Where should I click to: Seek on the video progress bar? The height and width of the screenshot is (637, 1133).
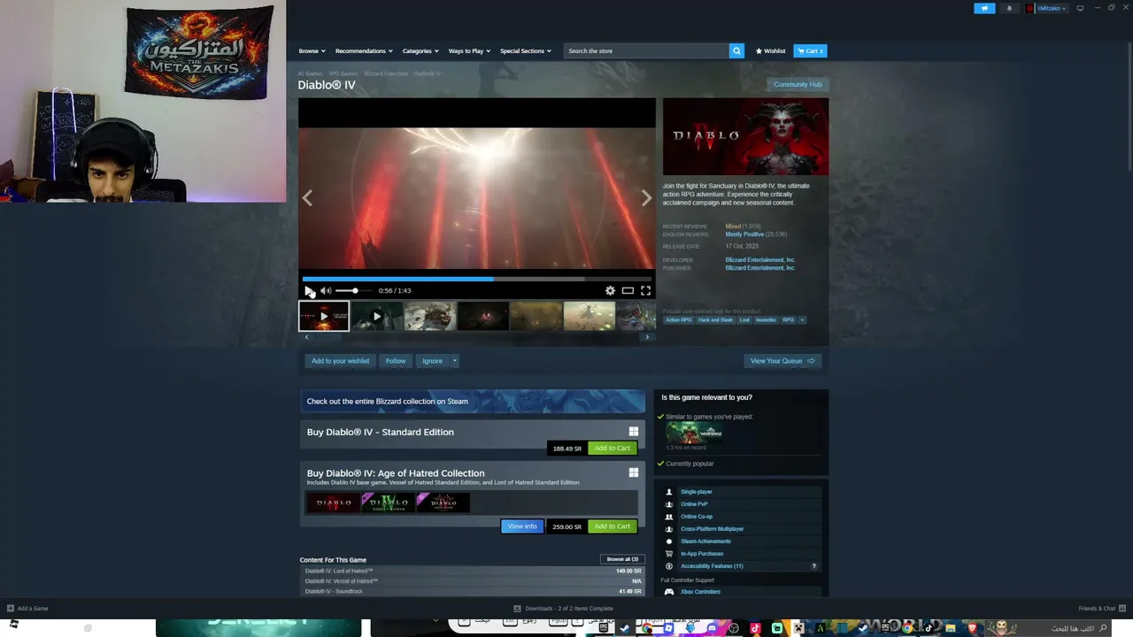476,279
